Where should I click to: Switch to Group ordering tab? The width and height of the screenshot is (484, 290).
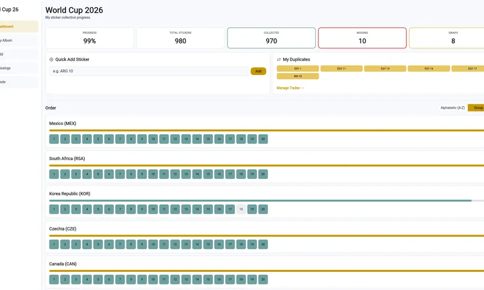point(477,108)
